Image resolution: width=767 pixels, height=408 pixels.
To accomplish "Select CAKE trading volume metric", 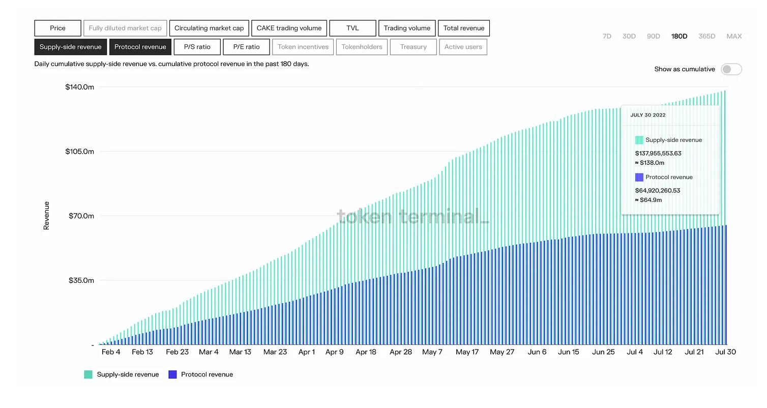I will (289, 28).
